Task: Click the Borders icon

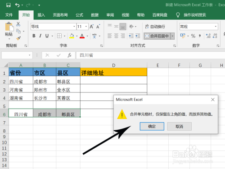Action: [x=59, y=36]
